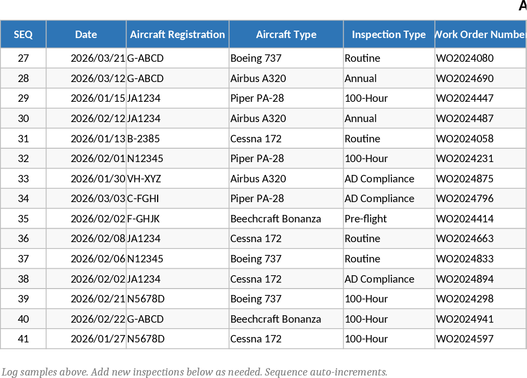Click the sequence number 29 cell
The width and height of the screenshot is (527, 378).
tap(23, 98)
